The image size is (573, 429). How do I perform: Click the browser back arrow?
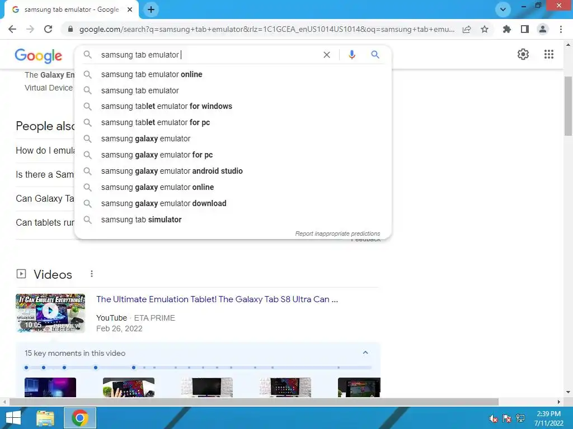point(12,29)
